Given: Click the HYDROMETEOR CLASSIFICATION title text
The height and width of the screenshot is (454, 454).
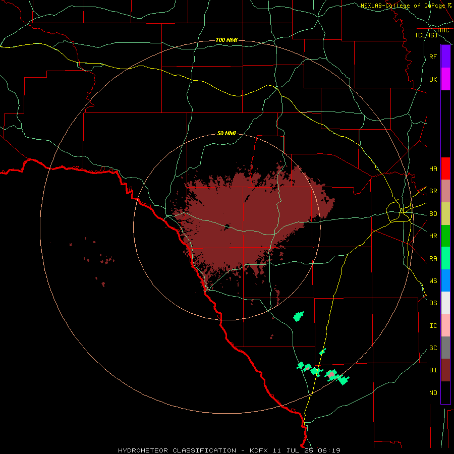Looking at the screenshot, I should (x=177, y=450).
